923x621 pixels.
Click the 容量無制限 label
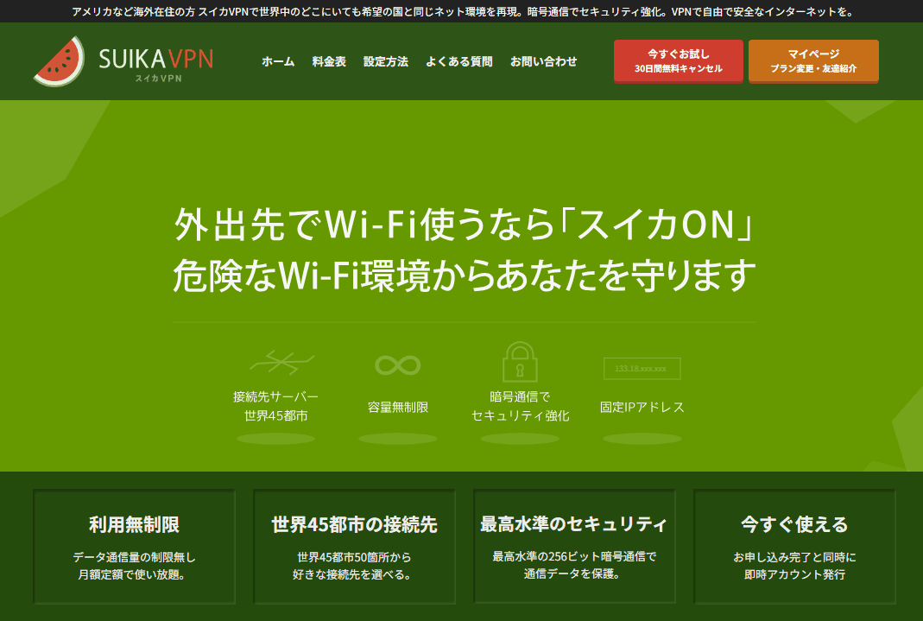click(x=398, y=408)
